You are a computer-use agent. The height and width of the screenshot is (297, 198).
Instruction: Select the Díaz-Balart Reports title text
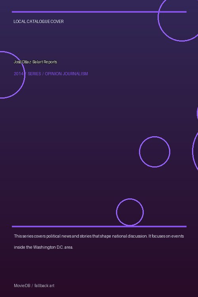(x=35, y=62)
